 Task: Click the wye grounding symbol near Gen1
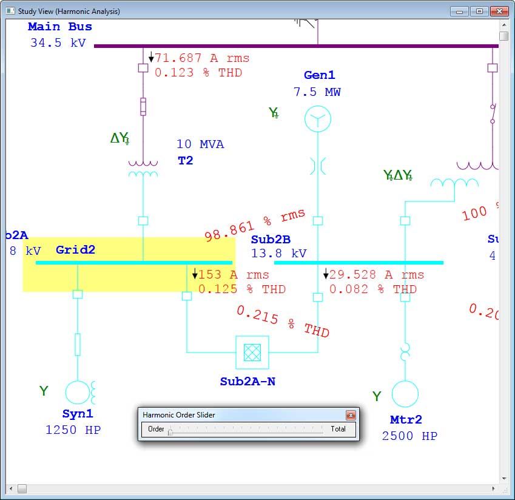[273, 112]
